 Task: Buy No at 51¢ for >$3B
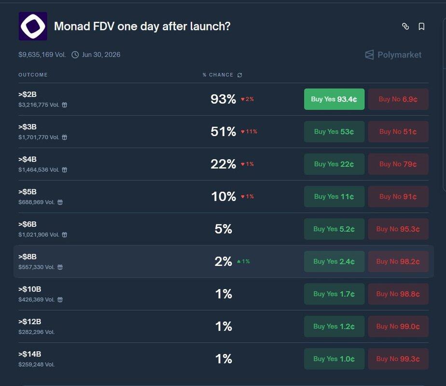tap(398, 132)
